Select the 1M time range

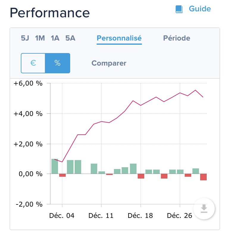tap(40, 38)
